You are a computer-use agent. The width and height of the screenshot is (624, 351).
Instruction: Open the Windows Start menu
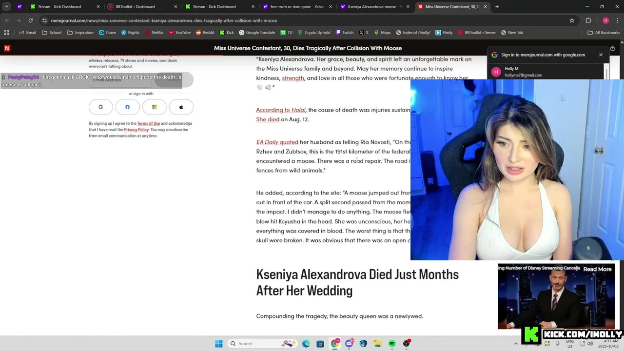pyautogui.click(x=219, y=344)
